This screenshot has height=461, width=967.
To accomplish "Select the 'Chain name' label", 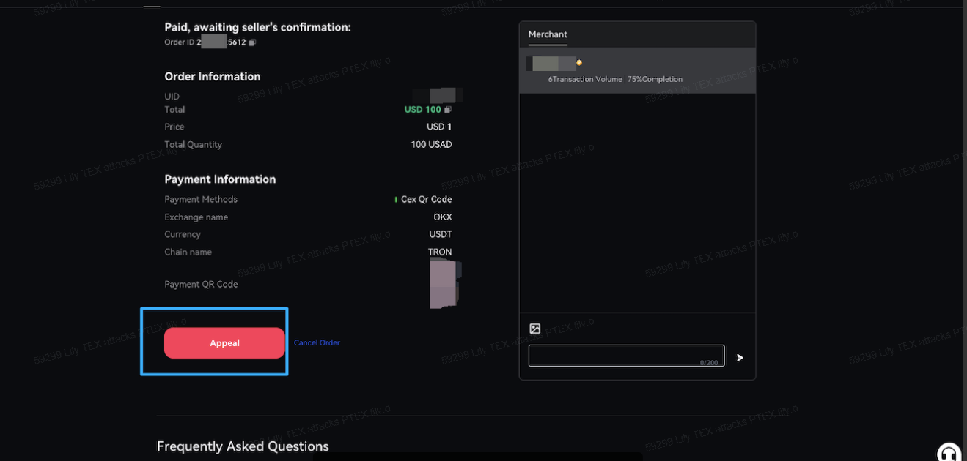I will click(188, 252).
